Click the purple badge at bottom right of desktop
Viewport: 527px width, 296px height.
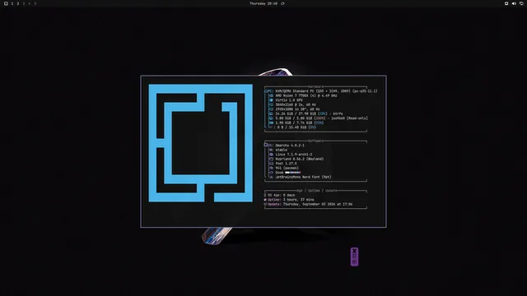click(x=354, y=257)
